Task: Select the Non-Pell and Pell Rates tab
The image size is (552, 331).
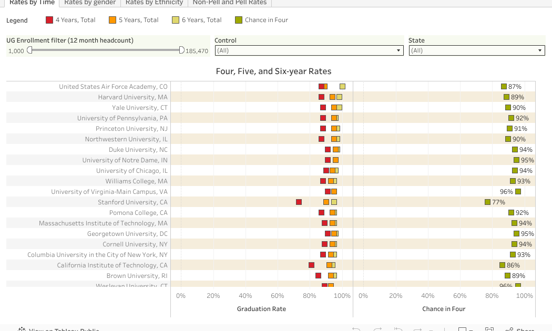Action: tap(229, 3)
